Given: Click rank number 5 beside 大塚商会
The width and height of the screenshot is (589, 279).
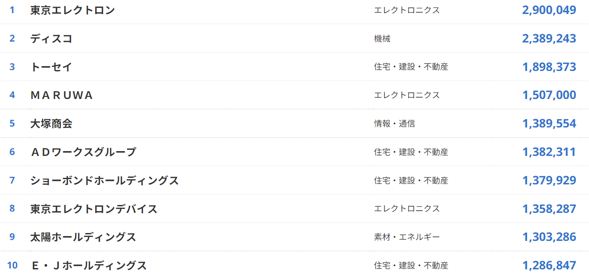Looking at the screenshot, I should pos(12,124).
